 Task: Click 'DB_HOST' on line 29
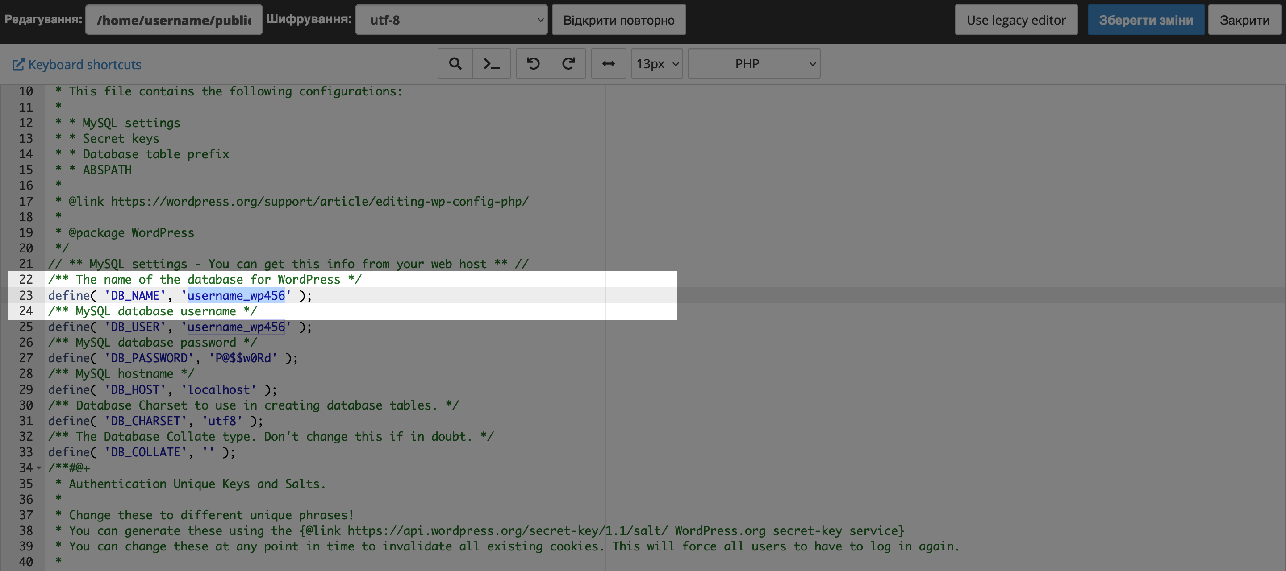(x=135, y=389)
